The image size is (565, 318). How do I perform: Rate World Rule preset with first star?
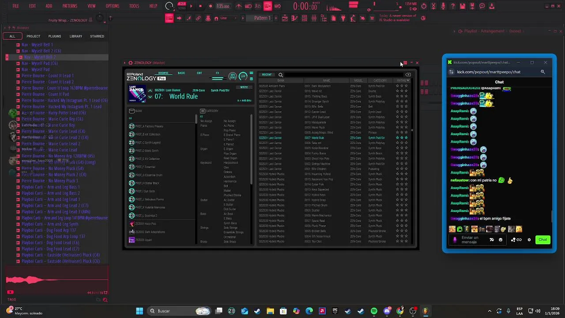(397, 138)
